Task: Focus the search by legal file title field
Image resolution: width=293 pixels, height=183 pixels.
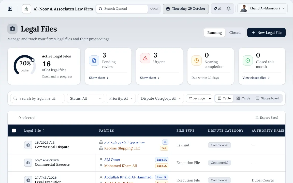Action: pos(37,98)
